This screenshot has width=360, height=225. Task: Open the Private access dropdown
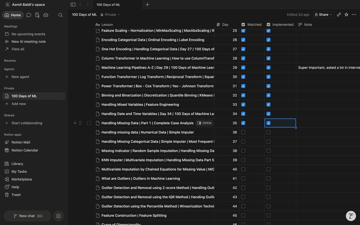(x=110, y=14)
